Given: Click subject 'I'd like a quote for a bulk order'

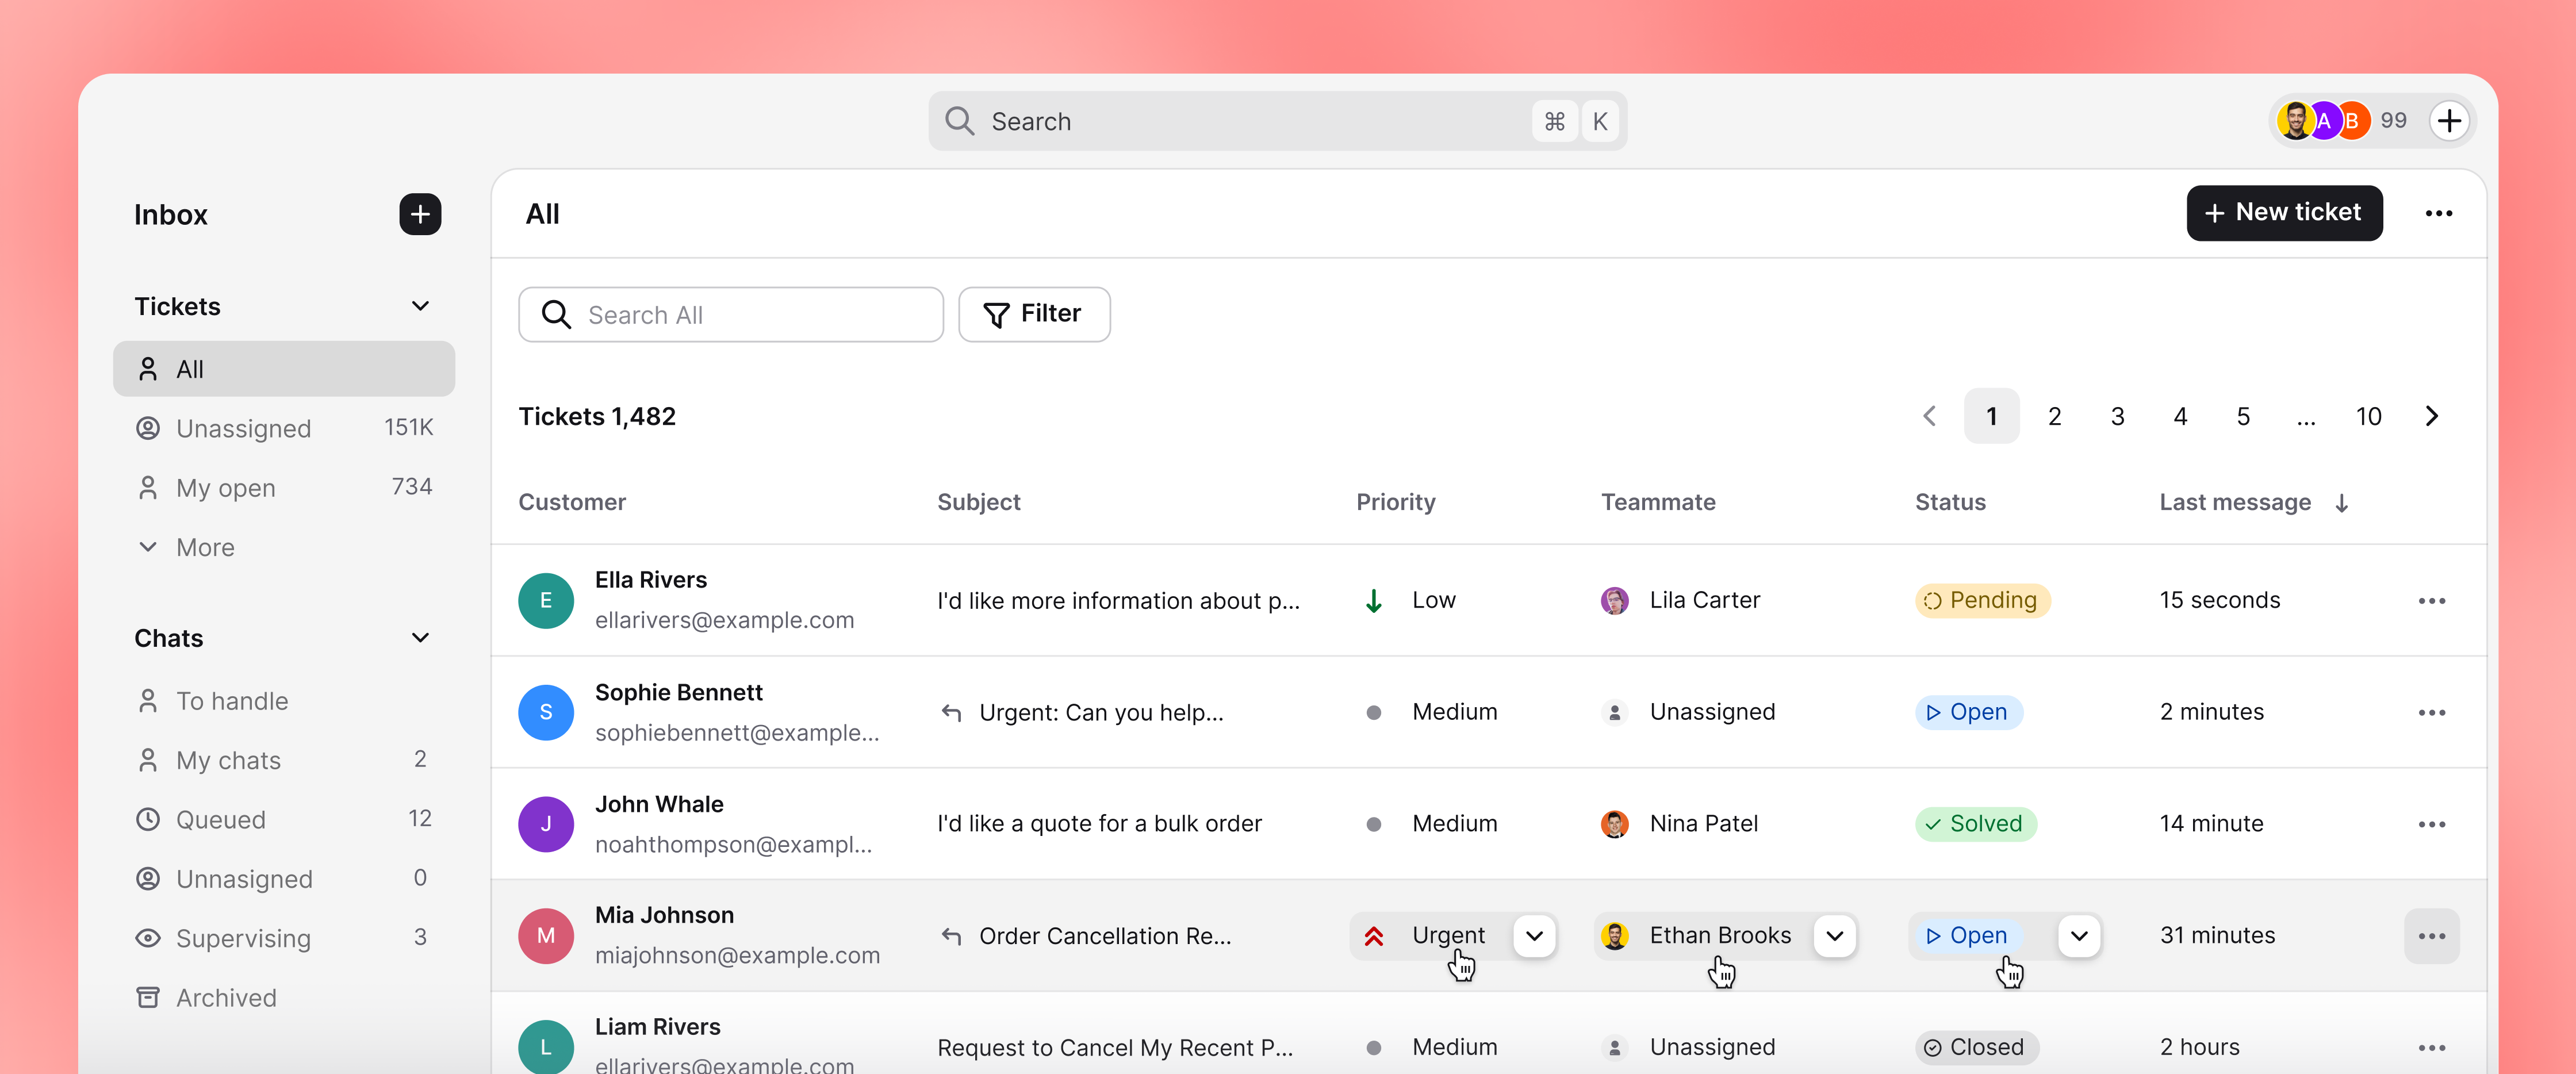Looking at the screenshot, I should click(1099, 824).
